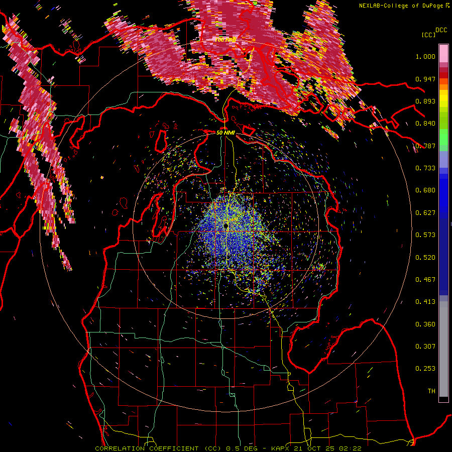This screenshot has height=452, width=452.
Task: Click the 0.680 scale value
Action: [425, 190]
